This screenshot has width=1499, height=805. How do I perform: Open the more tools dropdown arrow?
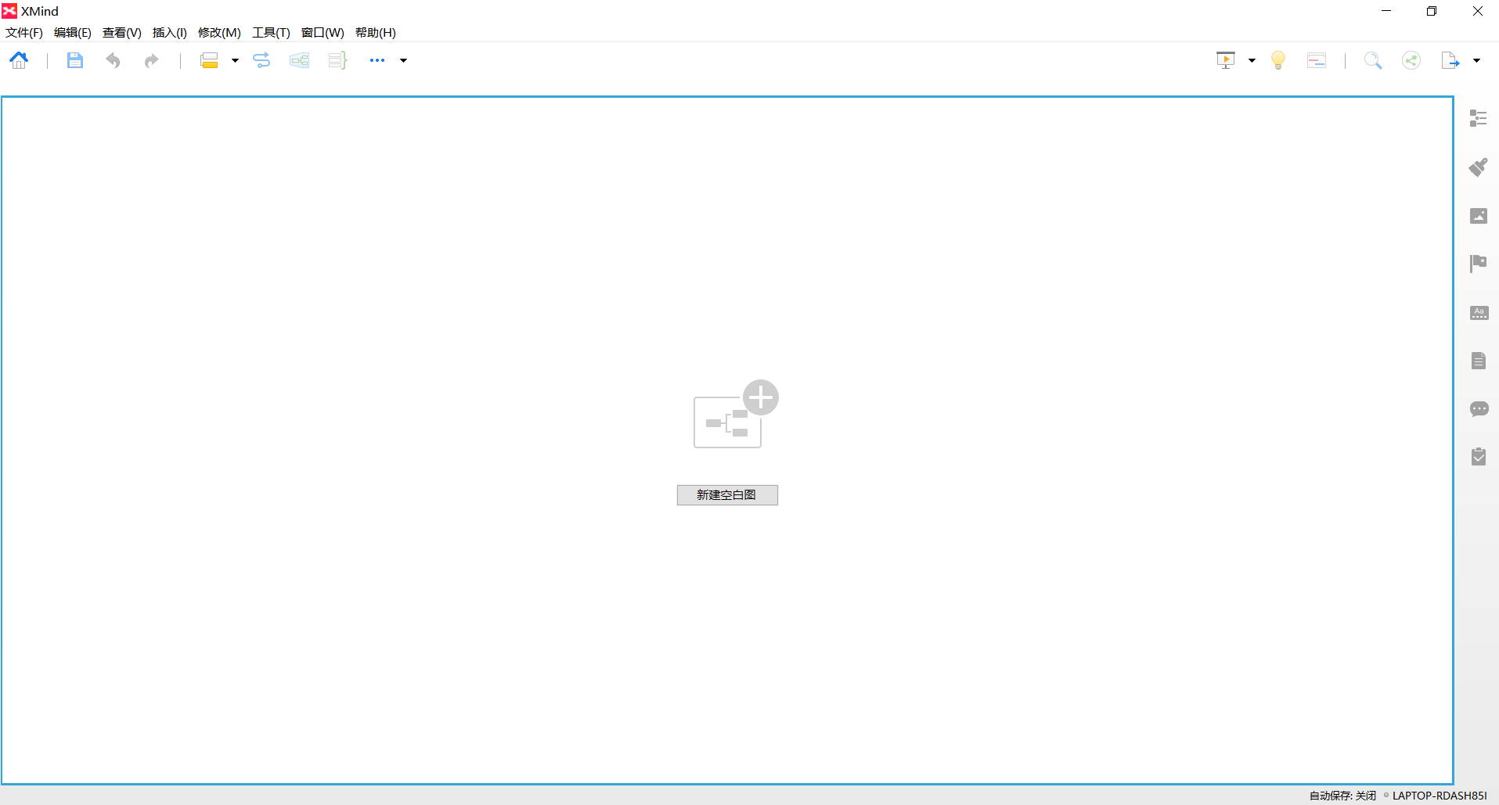[x=402, y=59]
